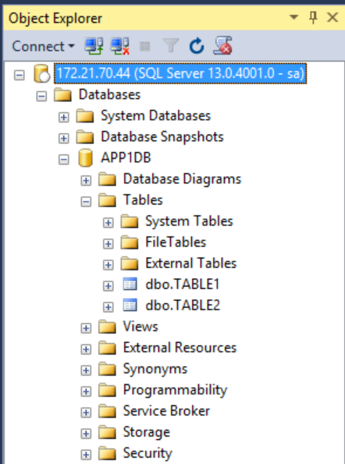Expand the dbo.TABLE2 node
The width and height of the screenshot is (345, 464).
tap(108, 307)
